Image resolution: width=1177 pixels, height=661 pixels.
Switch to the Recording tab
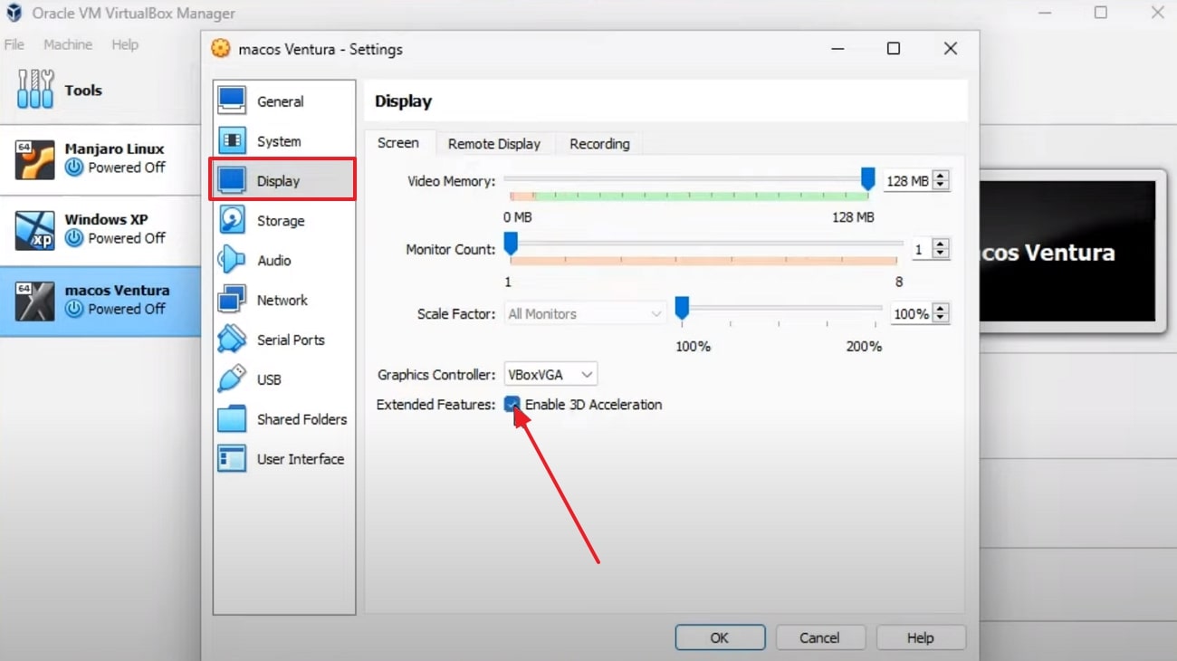coord(599,143)
